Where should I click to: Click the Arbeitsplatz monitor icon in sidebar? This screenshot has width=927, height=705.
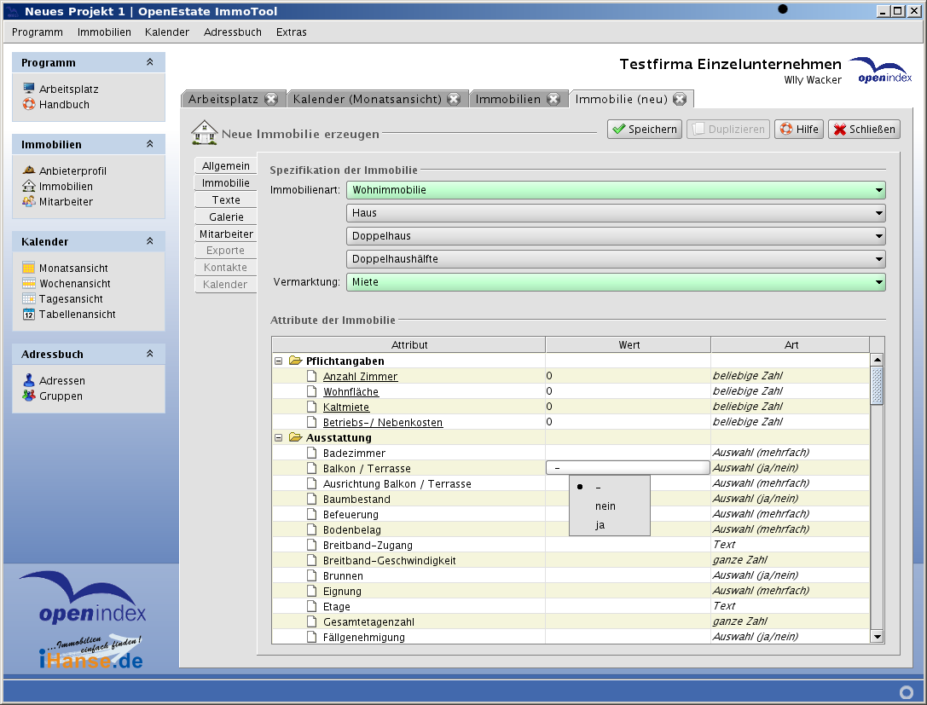pyautogui.click(x=29, y=89)
